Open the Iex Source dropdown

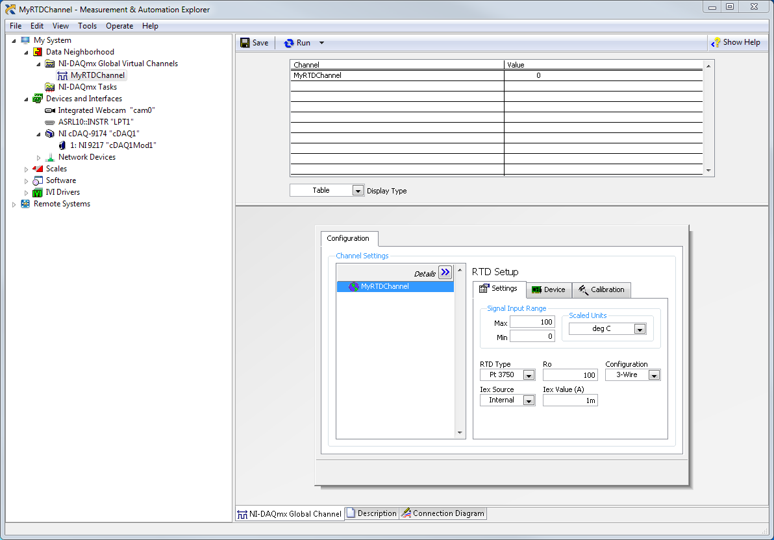pyautogui.click(x=529, y=401)
